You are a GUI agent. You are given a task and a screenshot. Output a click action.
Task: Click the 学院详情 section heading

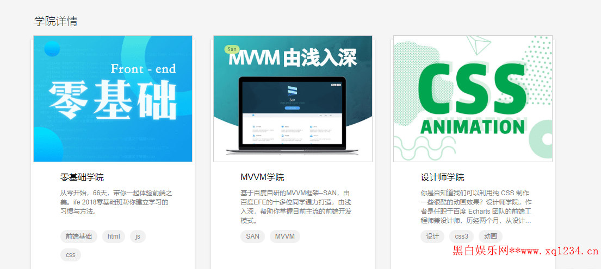click(55, 21)
